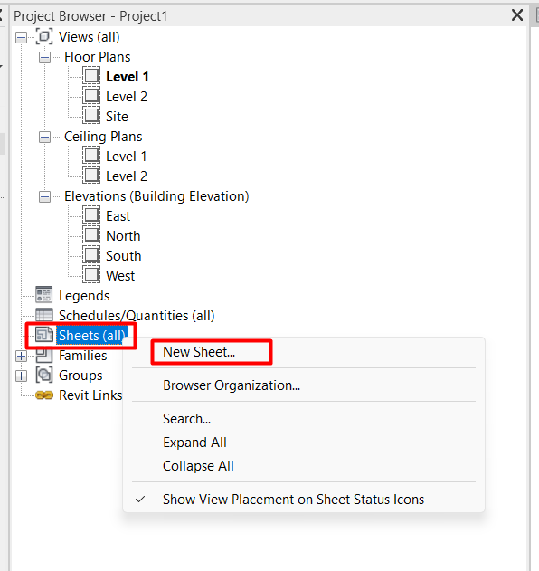Image resolution: width=539 pixels, height=571 pixels.
Task: Click the view icon beside East elevation
Action: click(91, 215)
